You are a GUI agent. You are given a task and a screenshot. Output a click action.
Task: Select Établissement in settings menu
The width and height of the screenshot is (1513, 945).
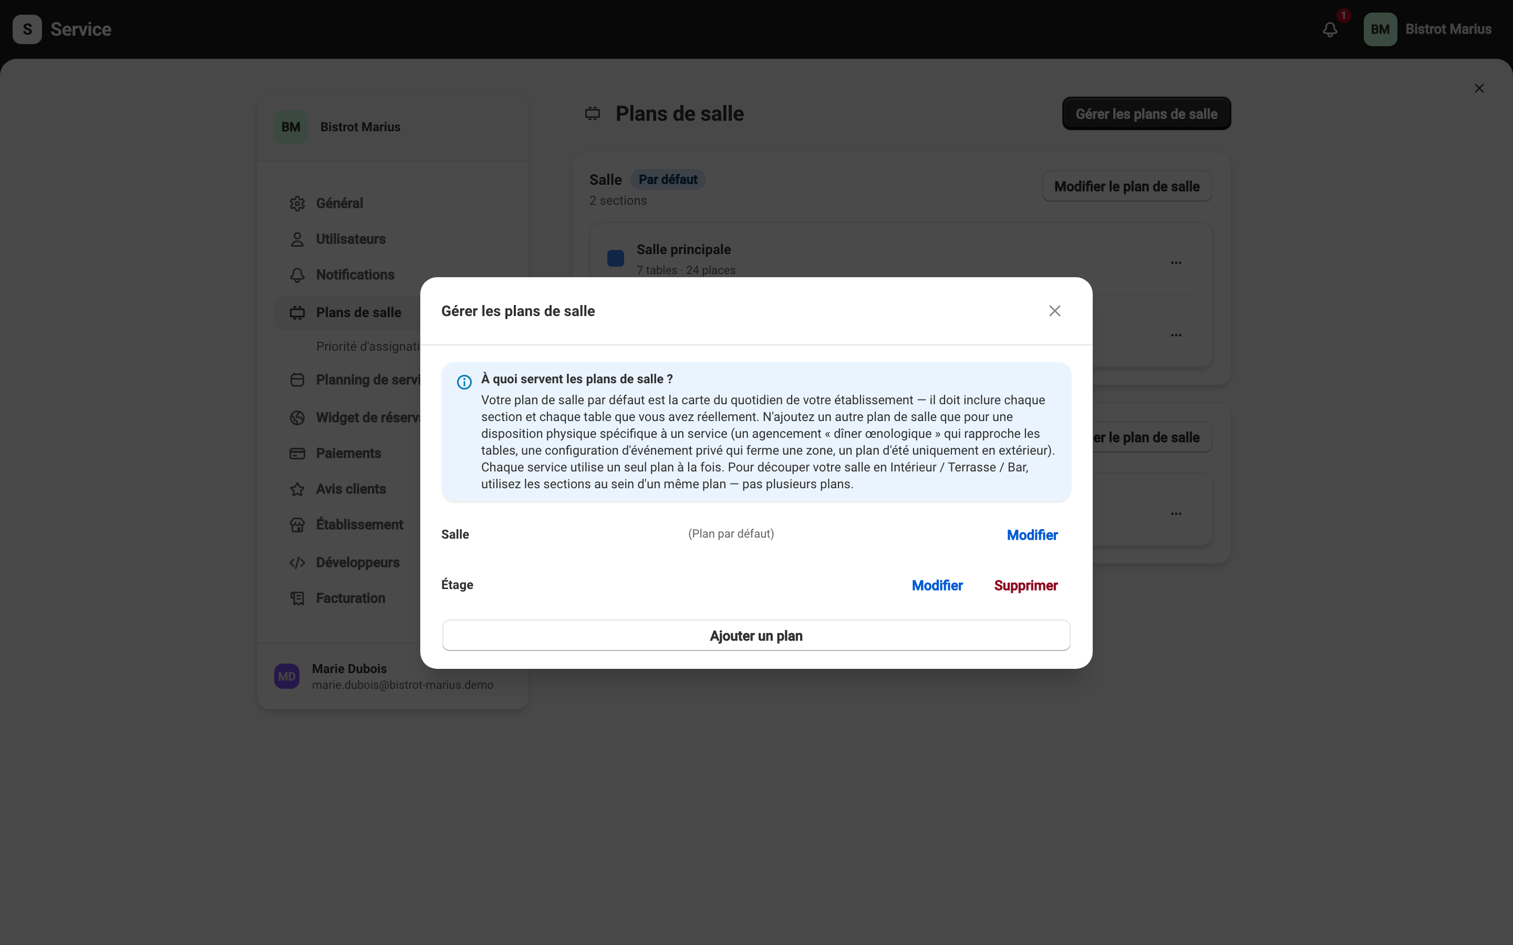pyautogui.click(x=359, y=524)
